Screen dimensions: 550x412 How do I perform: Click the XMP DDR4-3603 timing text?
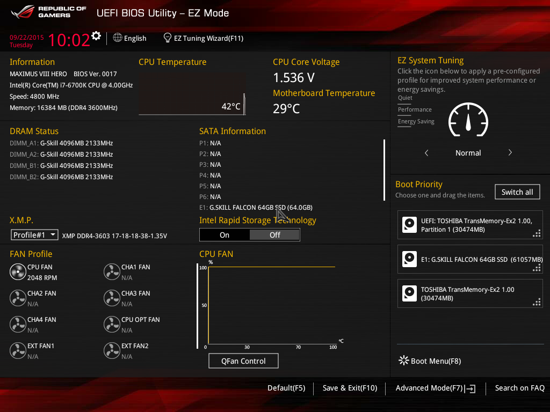[x=114, y=236]
